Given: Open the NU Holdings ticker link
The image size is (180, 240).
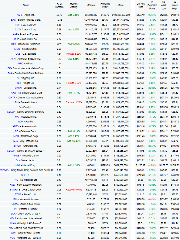Looking at the screenshot, I should pos(16,180).
